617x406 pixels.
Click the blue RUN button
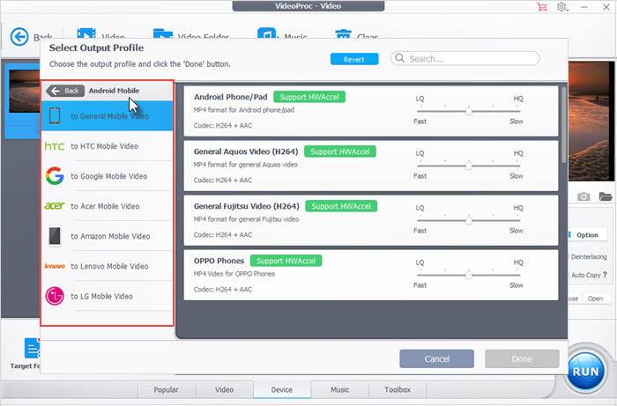(586, 372)
